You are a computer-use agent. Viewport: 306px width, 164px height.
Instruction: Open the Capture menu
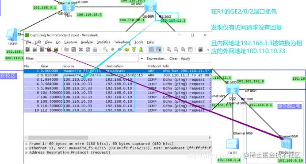[x=71, y=42]
